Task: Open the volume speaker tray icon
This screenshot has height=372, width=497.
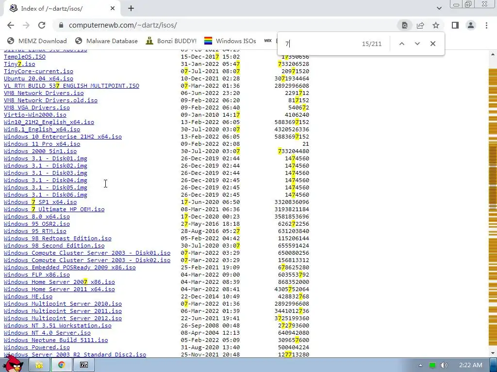Action: [444, 365]
